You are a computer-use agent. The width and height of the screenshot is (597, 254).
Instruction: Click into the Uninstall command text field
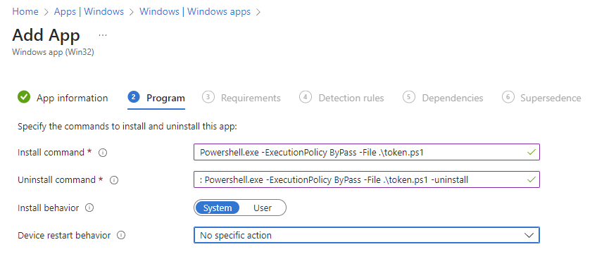coord(367,179)
